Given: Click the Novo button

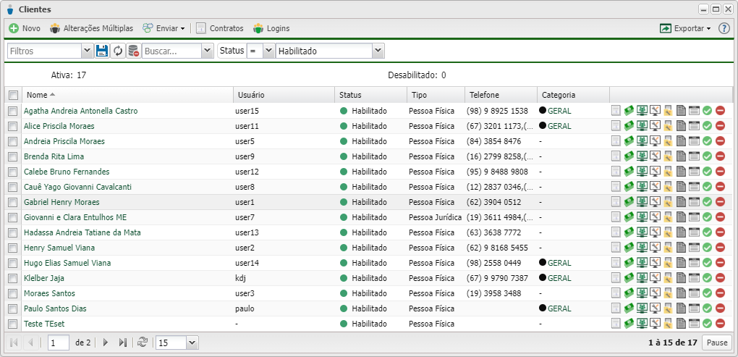Looking at the screenshot, I should pos(25,28).
